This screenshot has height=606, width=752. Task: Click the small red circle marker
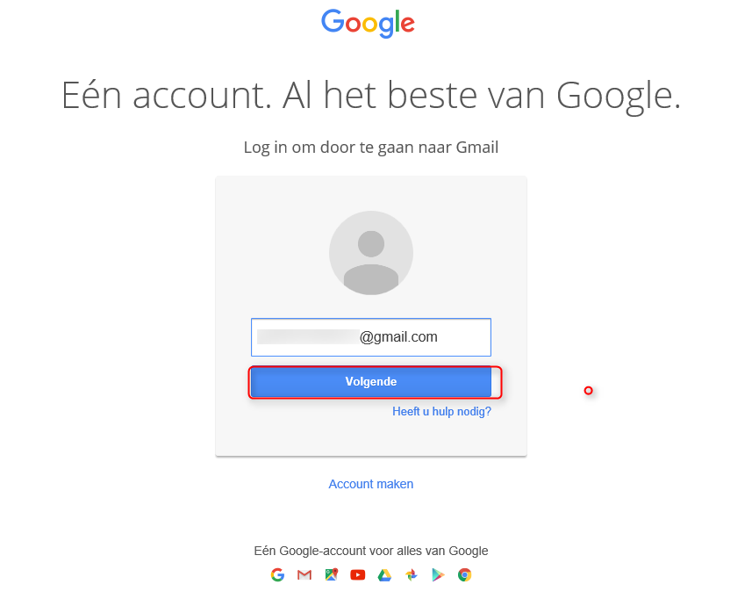pos(588,390)
